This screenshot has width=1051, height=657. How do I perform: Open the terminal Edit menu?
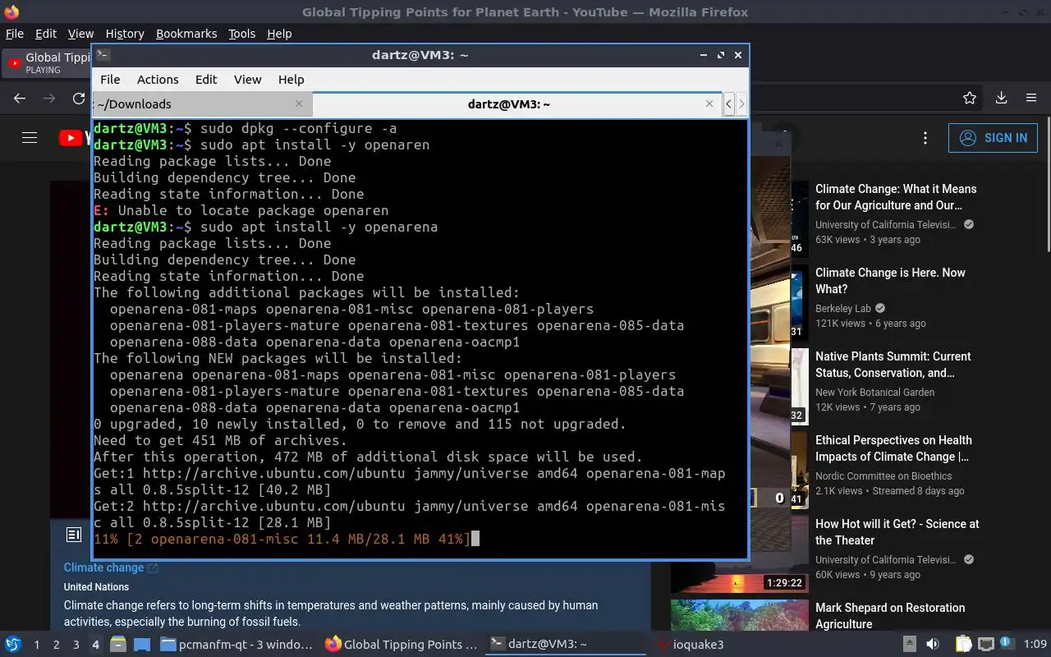coord(206,80)
